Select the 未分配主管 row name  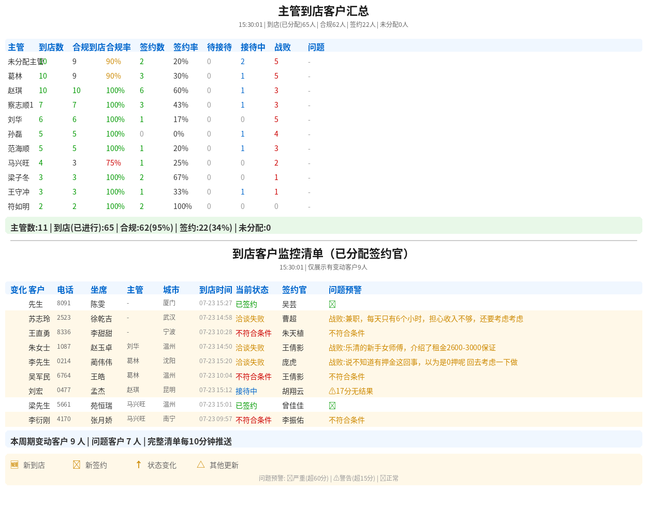(x=26, y=62)
